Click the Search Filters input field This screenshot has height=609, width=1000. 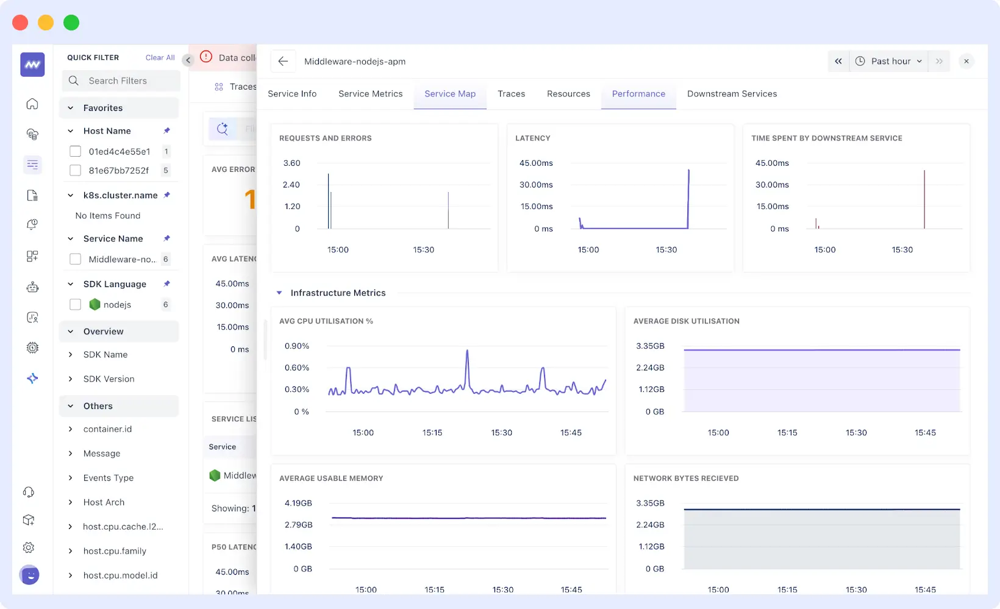tap(120, 80)
